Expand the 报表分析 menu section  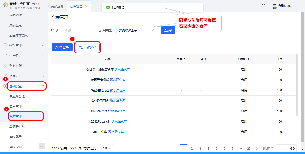tap(43, 76)
